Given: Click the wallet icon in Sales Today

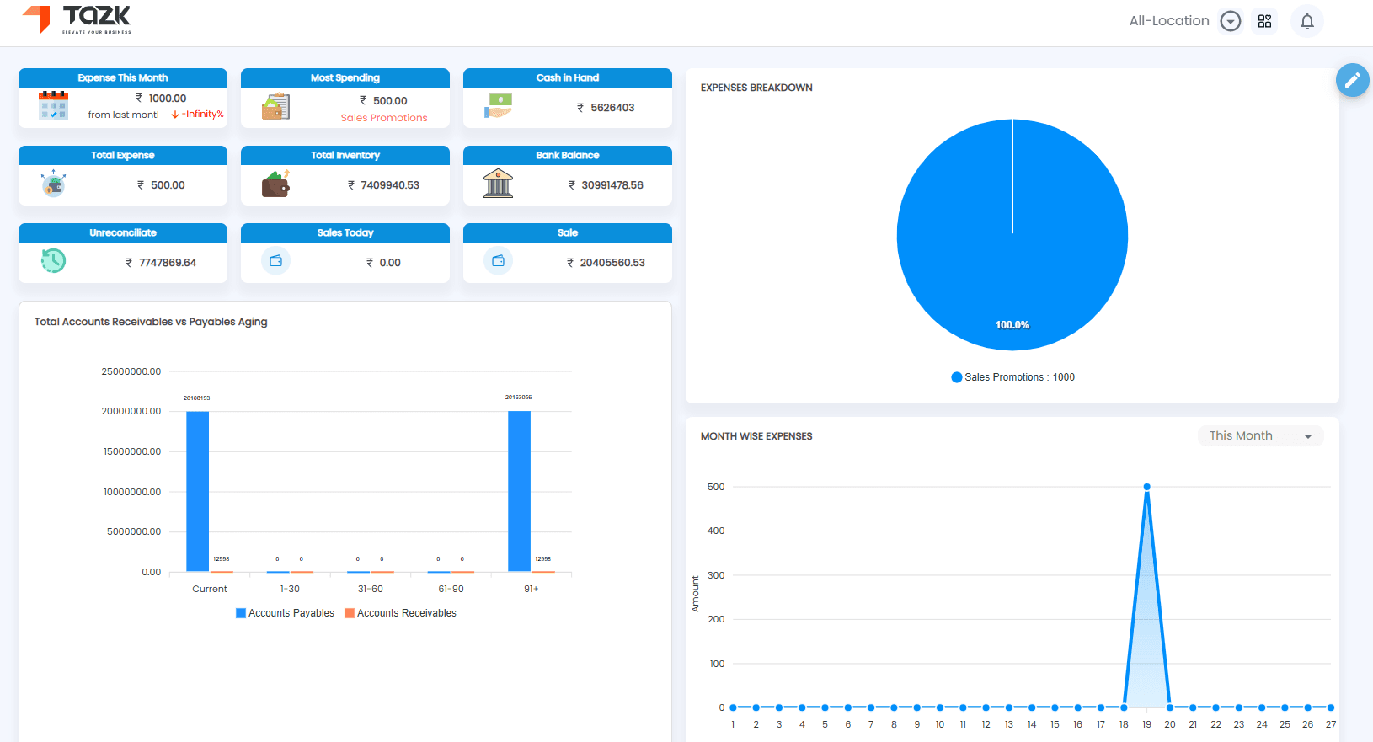Looking at the screenshot, I should point(275,261).
